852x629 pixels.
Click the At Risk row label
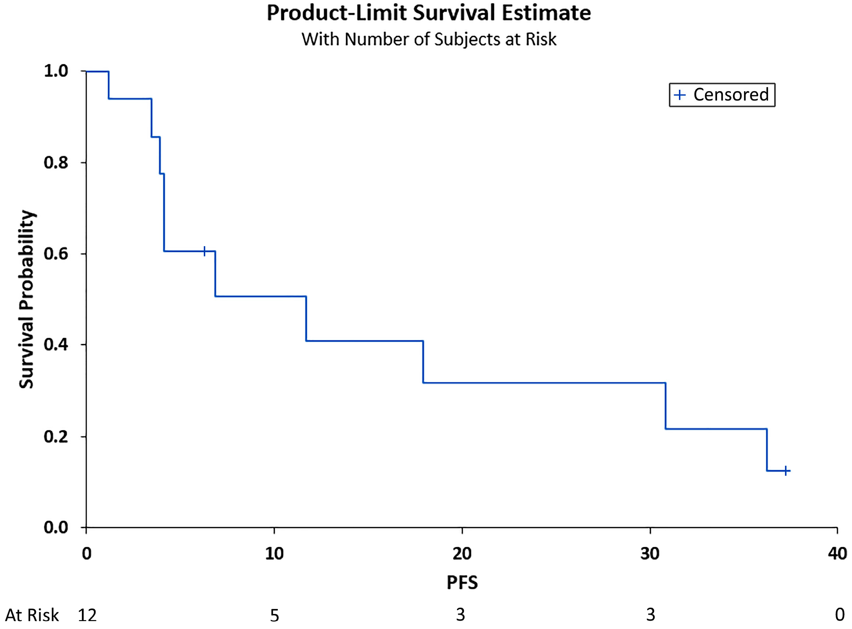pyautogui.click(x=32, y=615)
